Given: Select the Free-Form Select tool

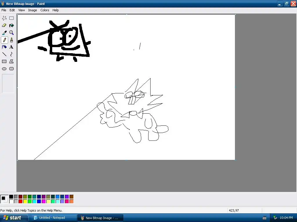Looking at the screenshot, I should pos(4,18).
